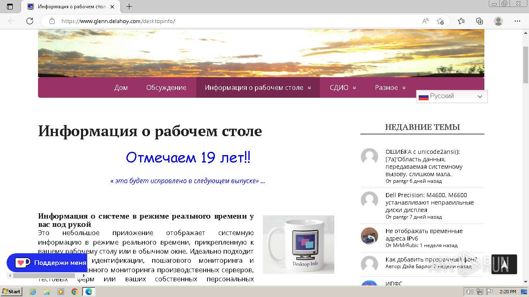Click the taskbar clock showing 2:20 PM
Viewport: 529px width, 297px height.
pyautogui.click(x=508, y=292)
